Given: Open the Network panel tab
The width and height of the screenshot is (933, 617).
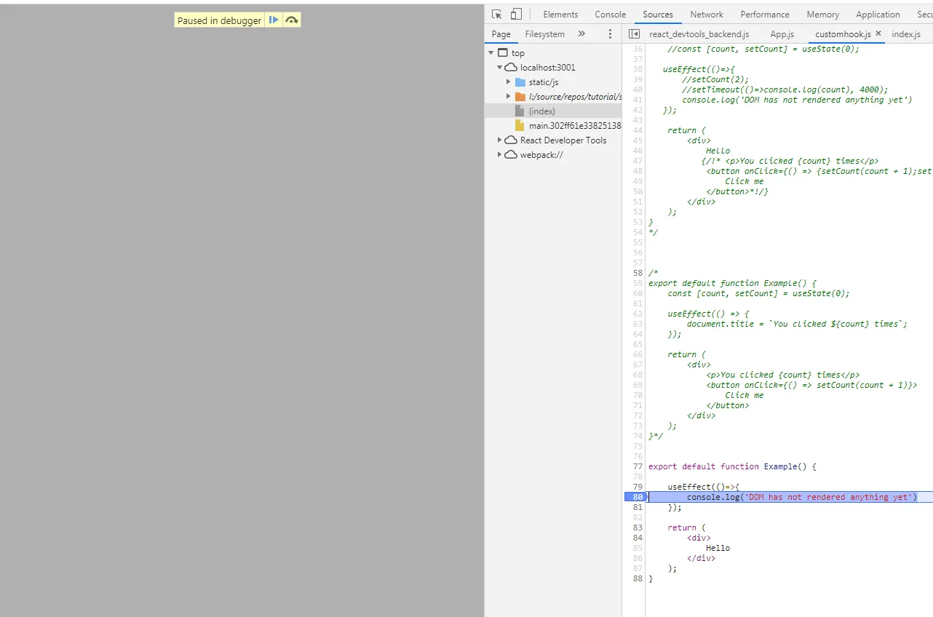Looking at the screenshot, I should [x=707, y=15].
